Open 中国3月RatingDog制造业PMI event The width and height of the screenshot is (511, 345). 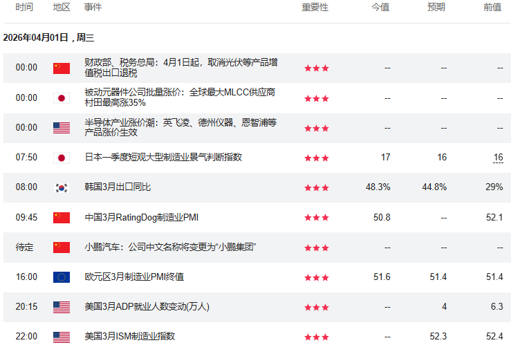(x=142, y=217)
